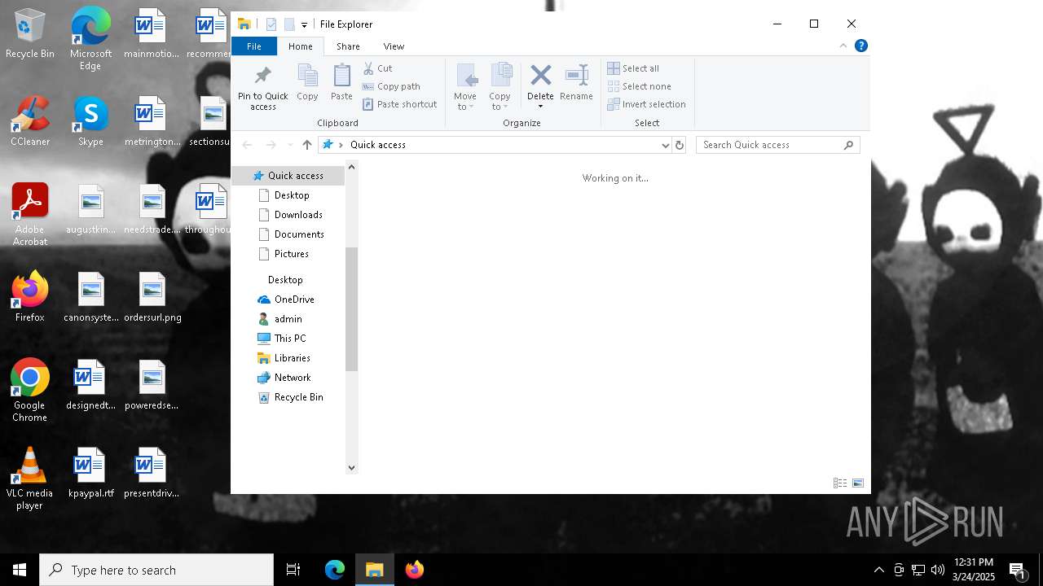Expand the address bar history dropdown

click(665, 145)
